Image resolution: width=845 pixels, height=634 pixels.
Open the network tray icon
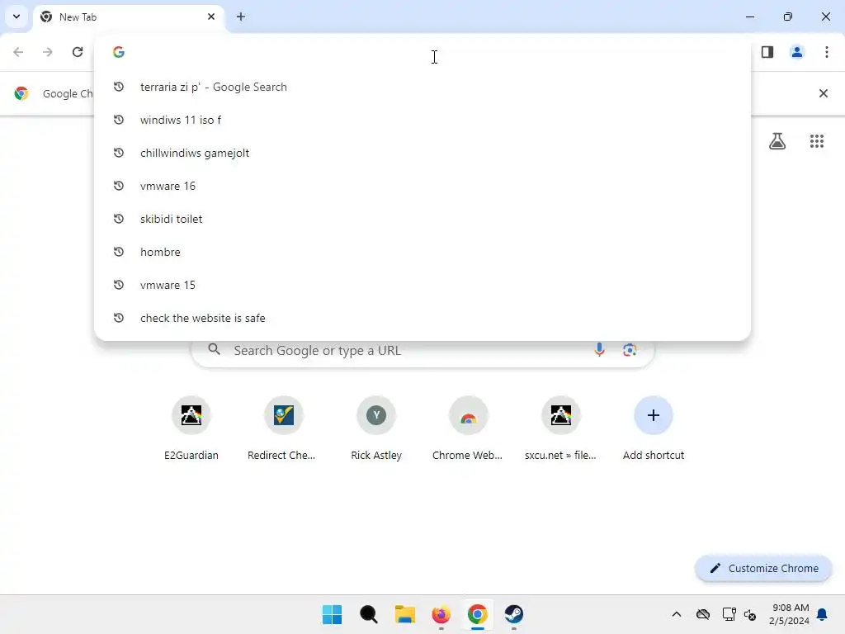click(x=729, y=614)
